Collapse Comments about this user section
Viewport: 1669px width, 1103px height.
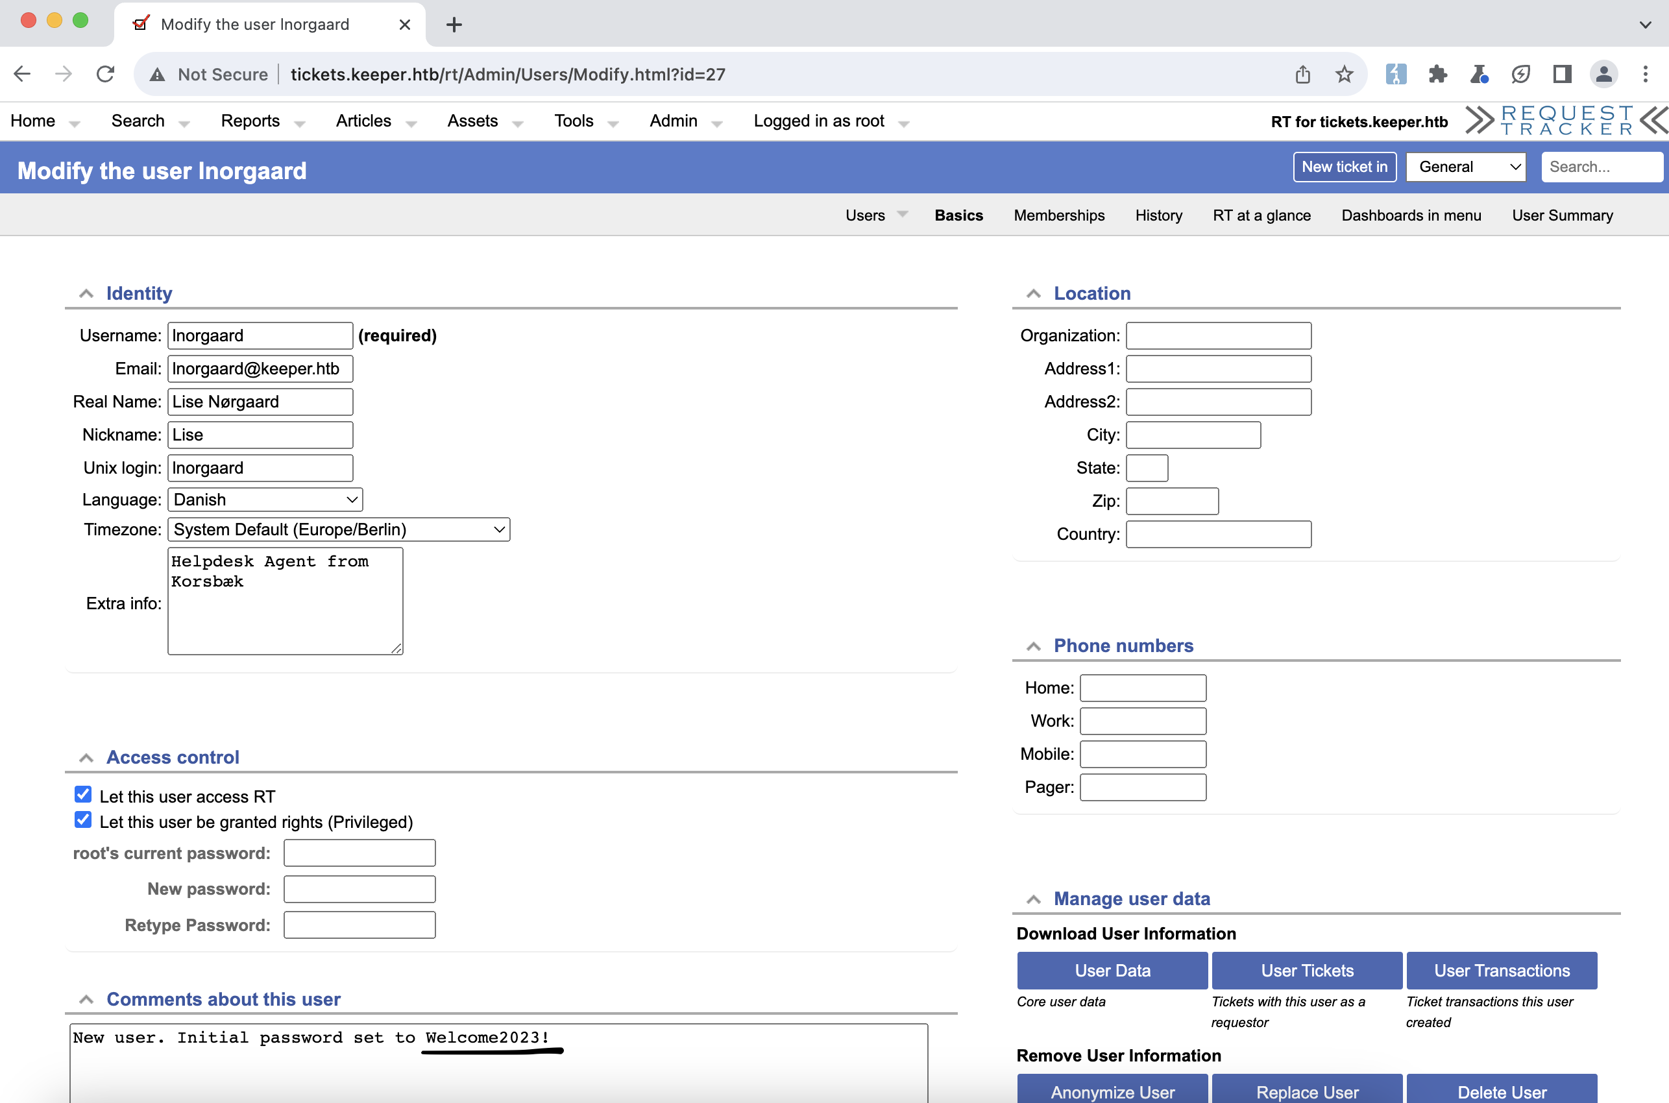86,1000
